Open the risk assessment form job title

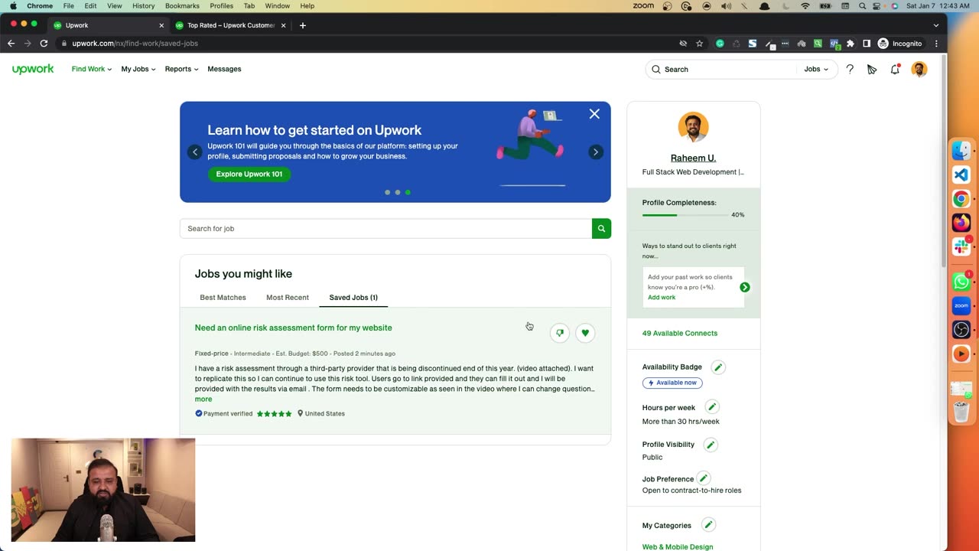point(293,328)
